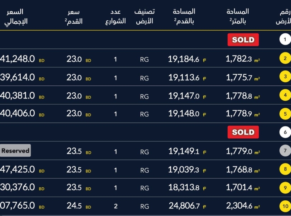Click the SOLD badge in plot 1 row
Screen dimensions: 291x216
point(243,40)
